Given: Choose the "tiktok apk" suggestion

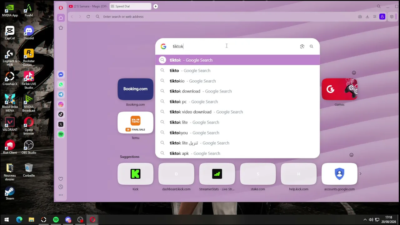Looking at the screenshot, I should tap(237, 153).
